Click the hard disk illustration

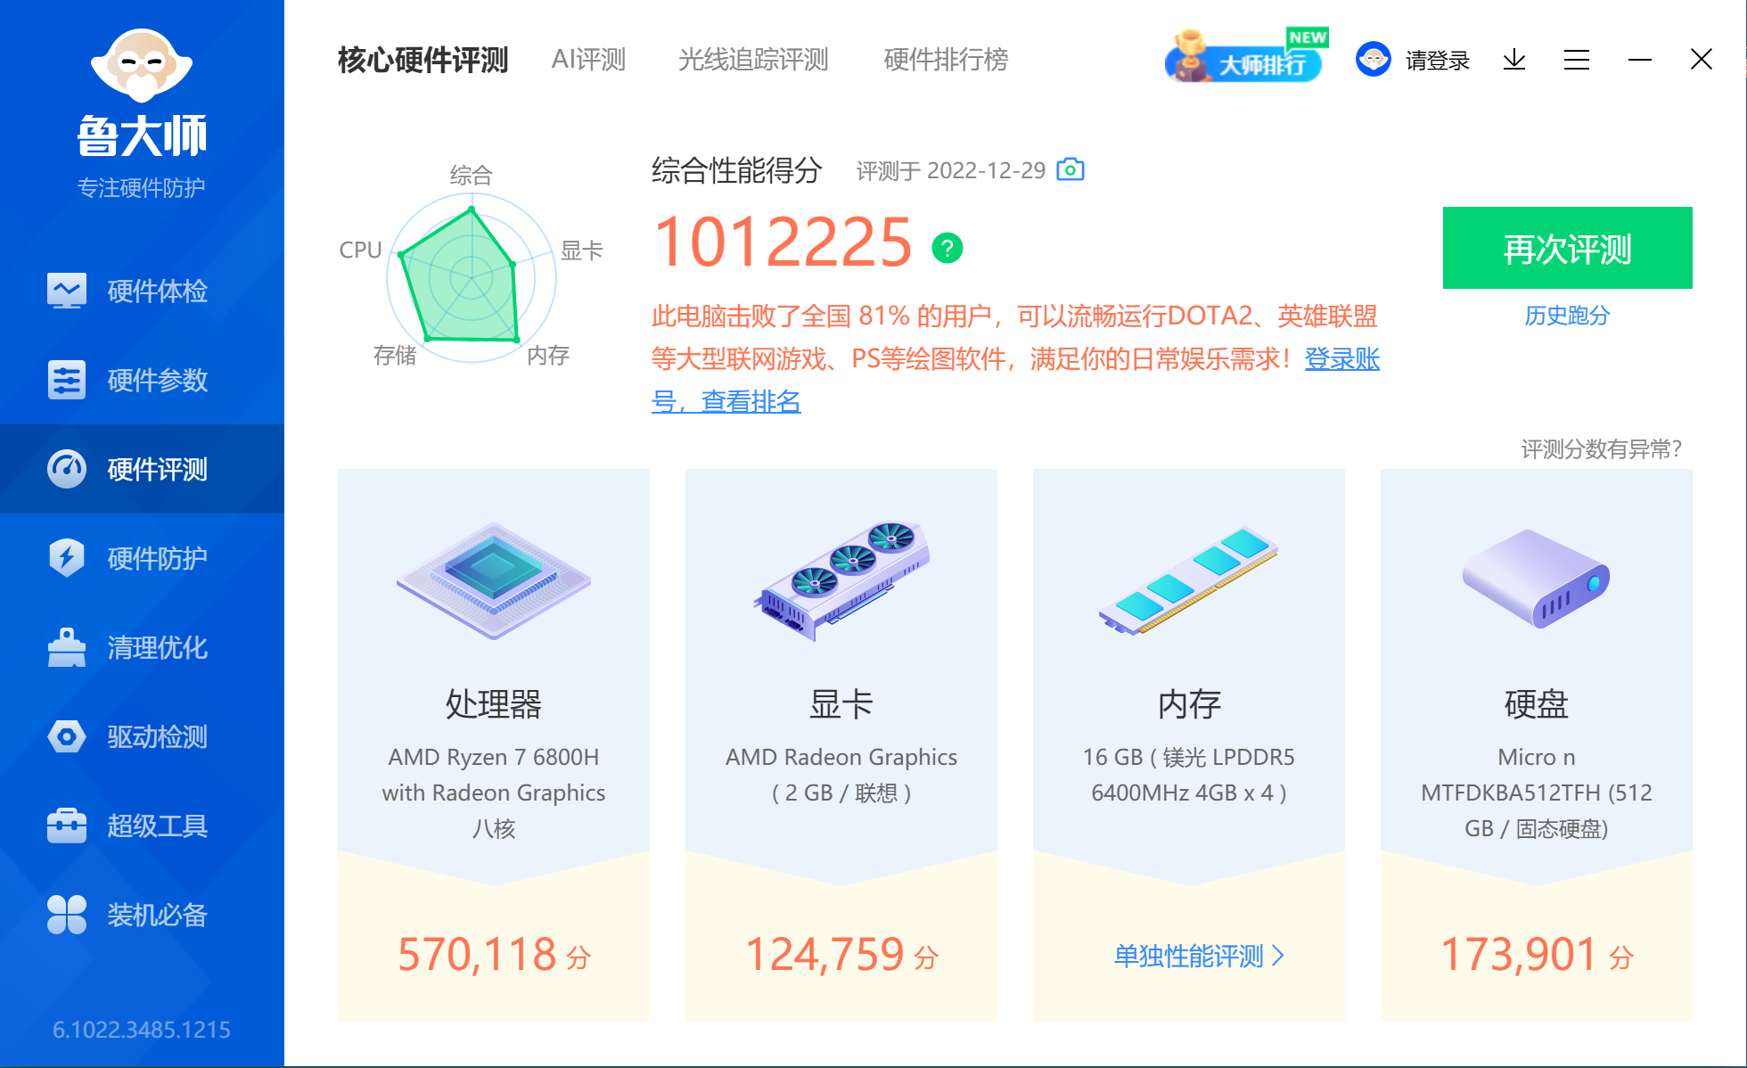click(x=1537, y=579)
